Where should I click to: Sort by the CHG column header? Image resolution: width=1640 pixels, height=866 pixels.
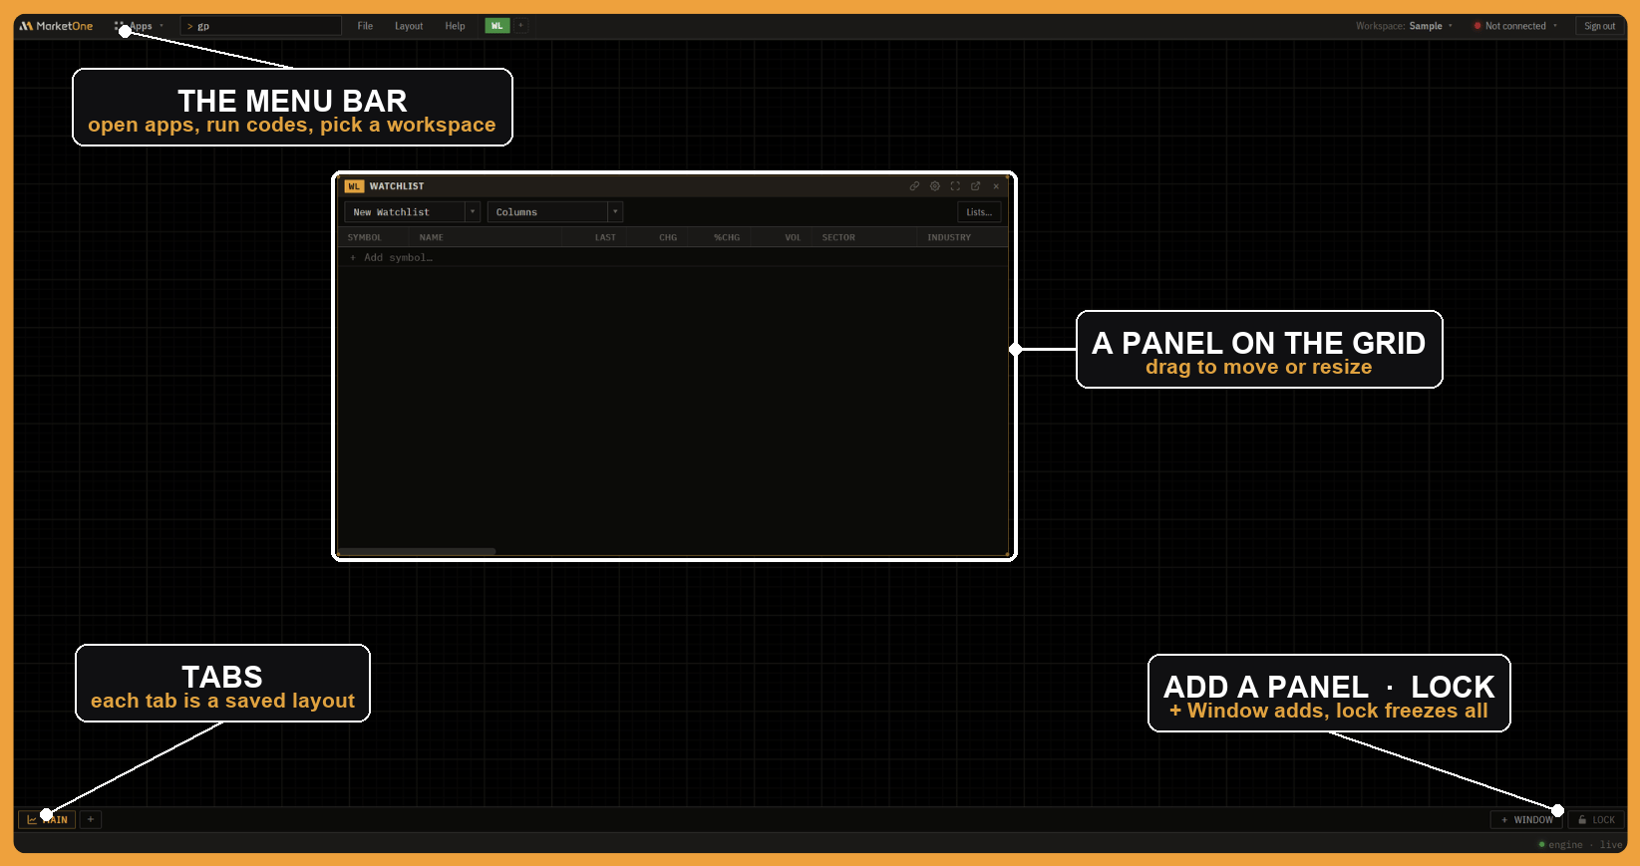point(668,237)
